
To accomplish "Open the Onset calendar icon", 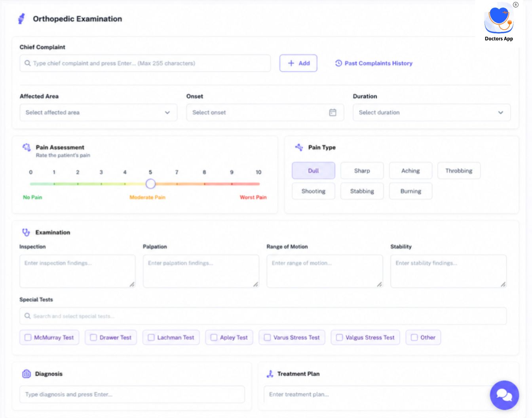I will [332, 112].
